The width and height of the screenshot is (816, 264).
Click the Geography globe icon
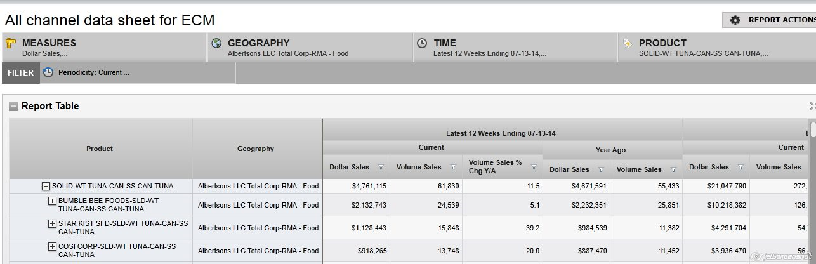click(216, 43)
